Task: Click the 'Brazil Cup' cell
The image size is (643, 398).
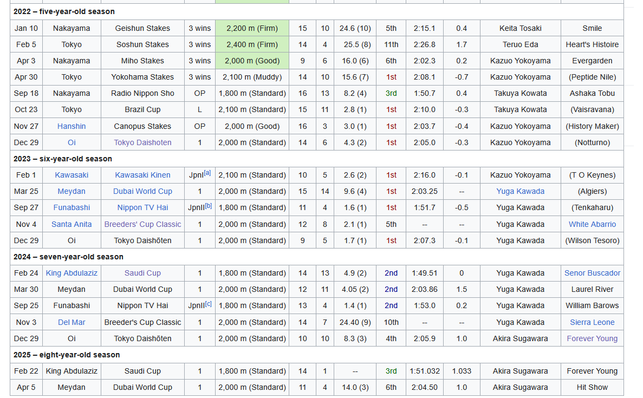Action: coord(142,110)
